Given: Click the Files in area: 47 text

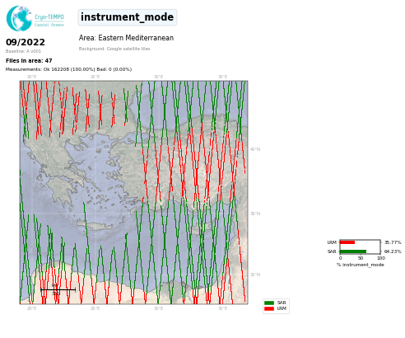Looking at the screenshot, I should click(29, 61).
